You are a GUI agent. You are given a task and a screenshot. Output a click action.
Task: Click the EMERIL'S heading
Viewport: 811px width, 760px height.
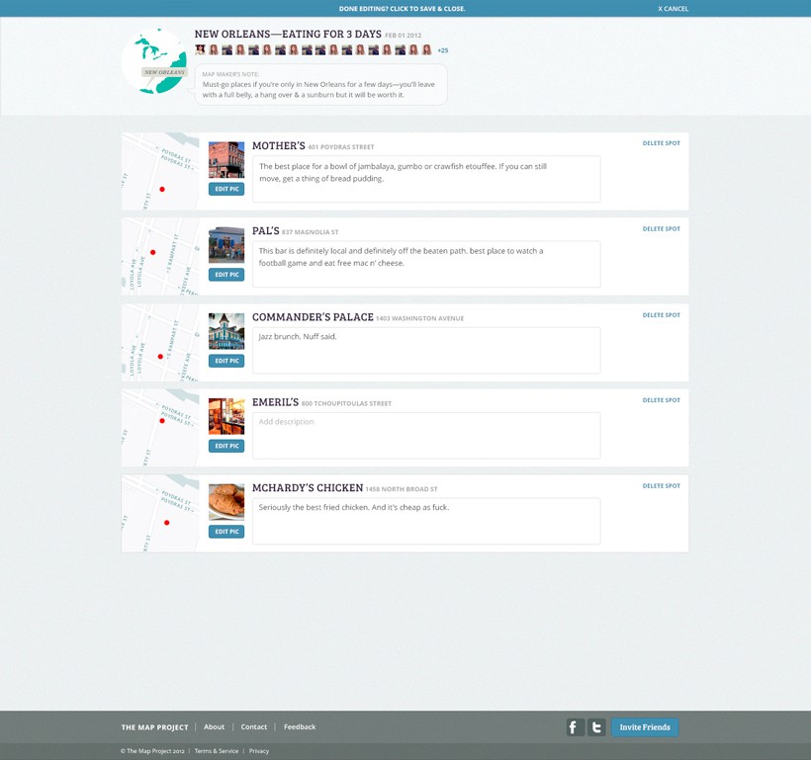276,402
